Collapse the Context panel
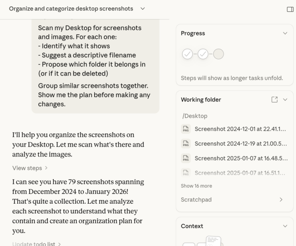296x246 pixels. 285,226
